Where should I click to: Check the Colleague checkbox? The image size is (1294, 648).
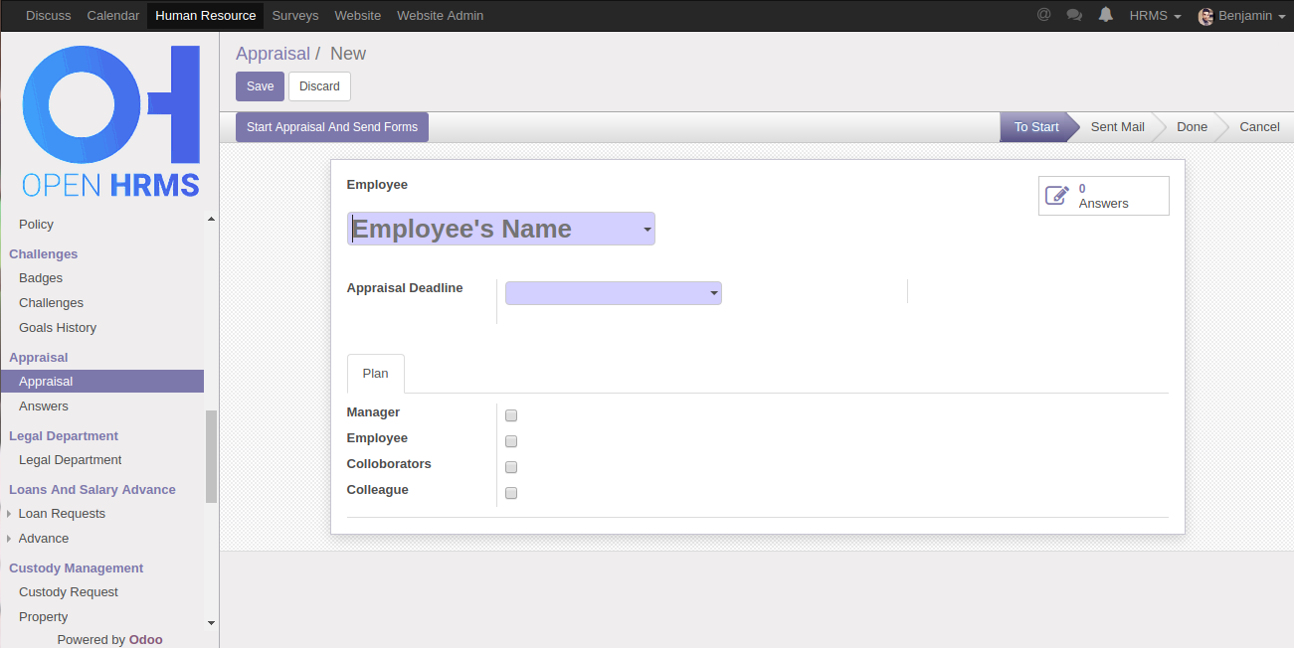click(x=511, y=493)
